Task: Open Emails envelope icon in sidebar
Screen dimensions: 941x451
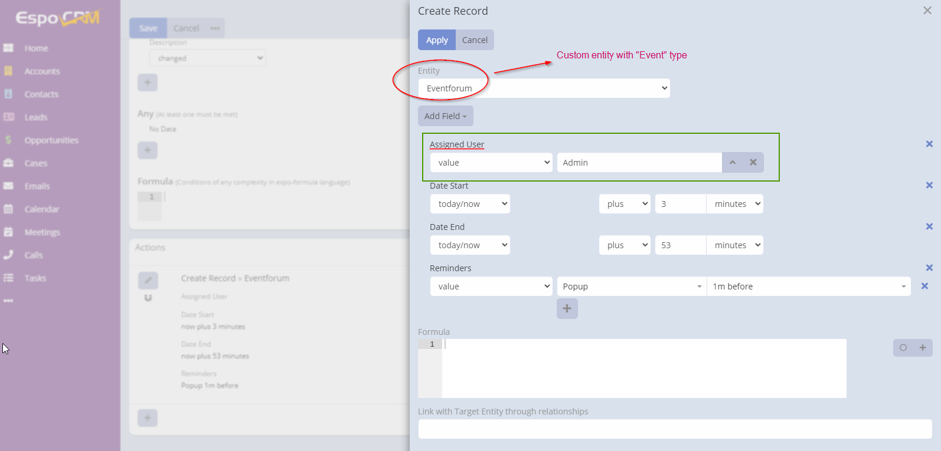Action: (8, 186)
